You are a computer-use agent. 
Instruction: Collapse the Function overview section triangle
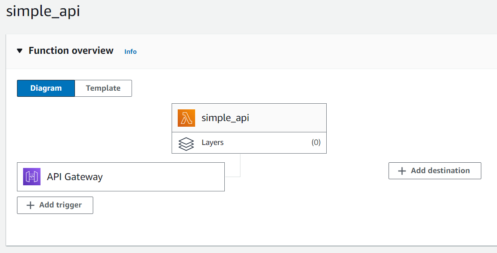click(20, 51)
